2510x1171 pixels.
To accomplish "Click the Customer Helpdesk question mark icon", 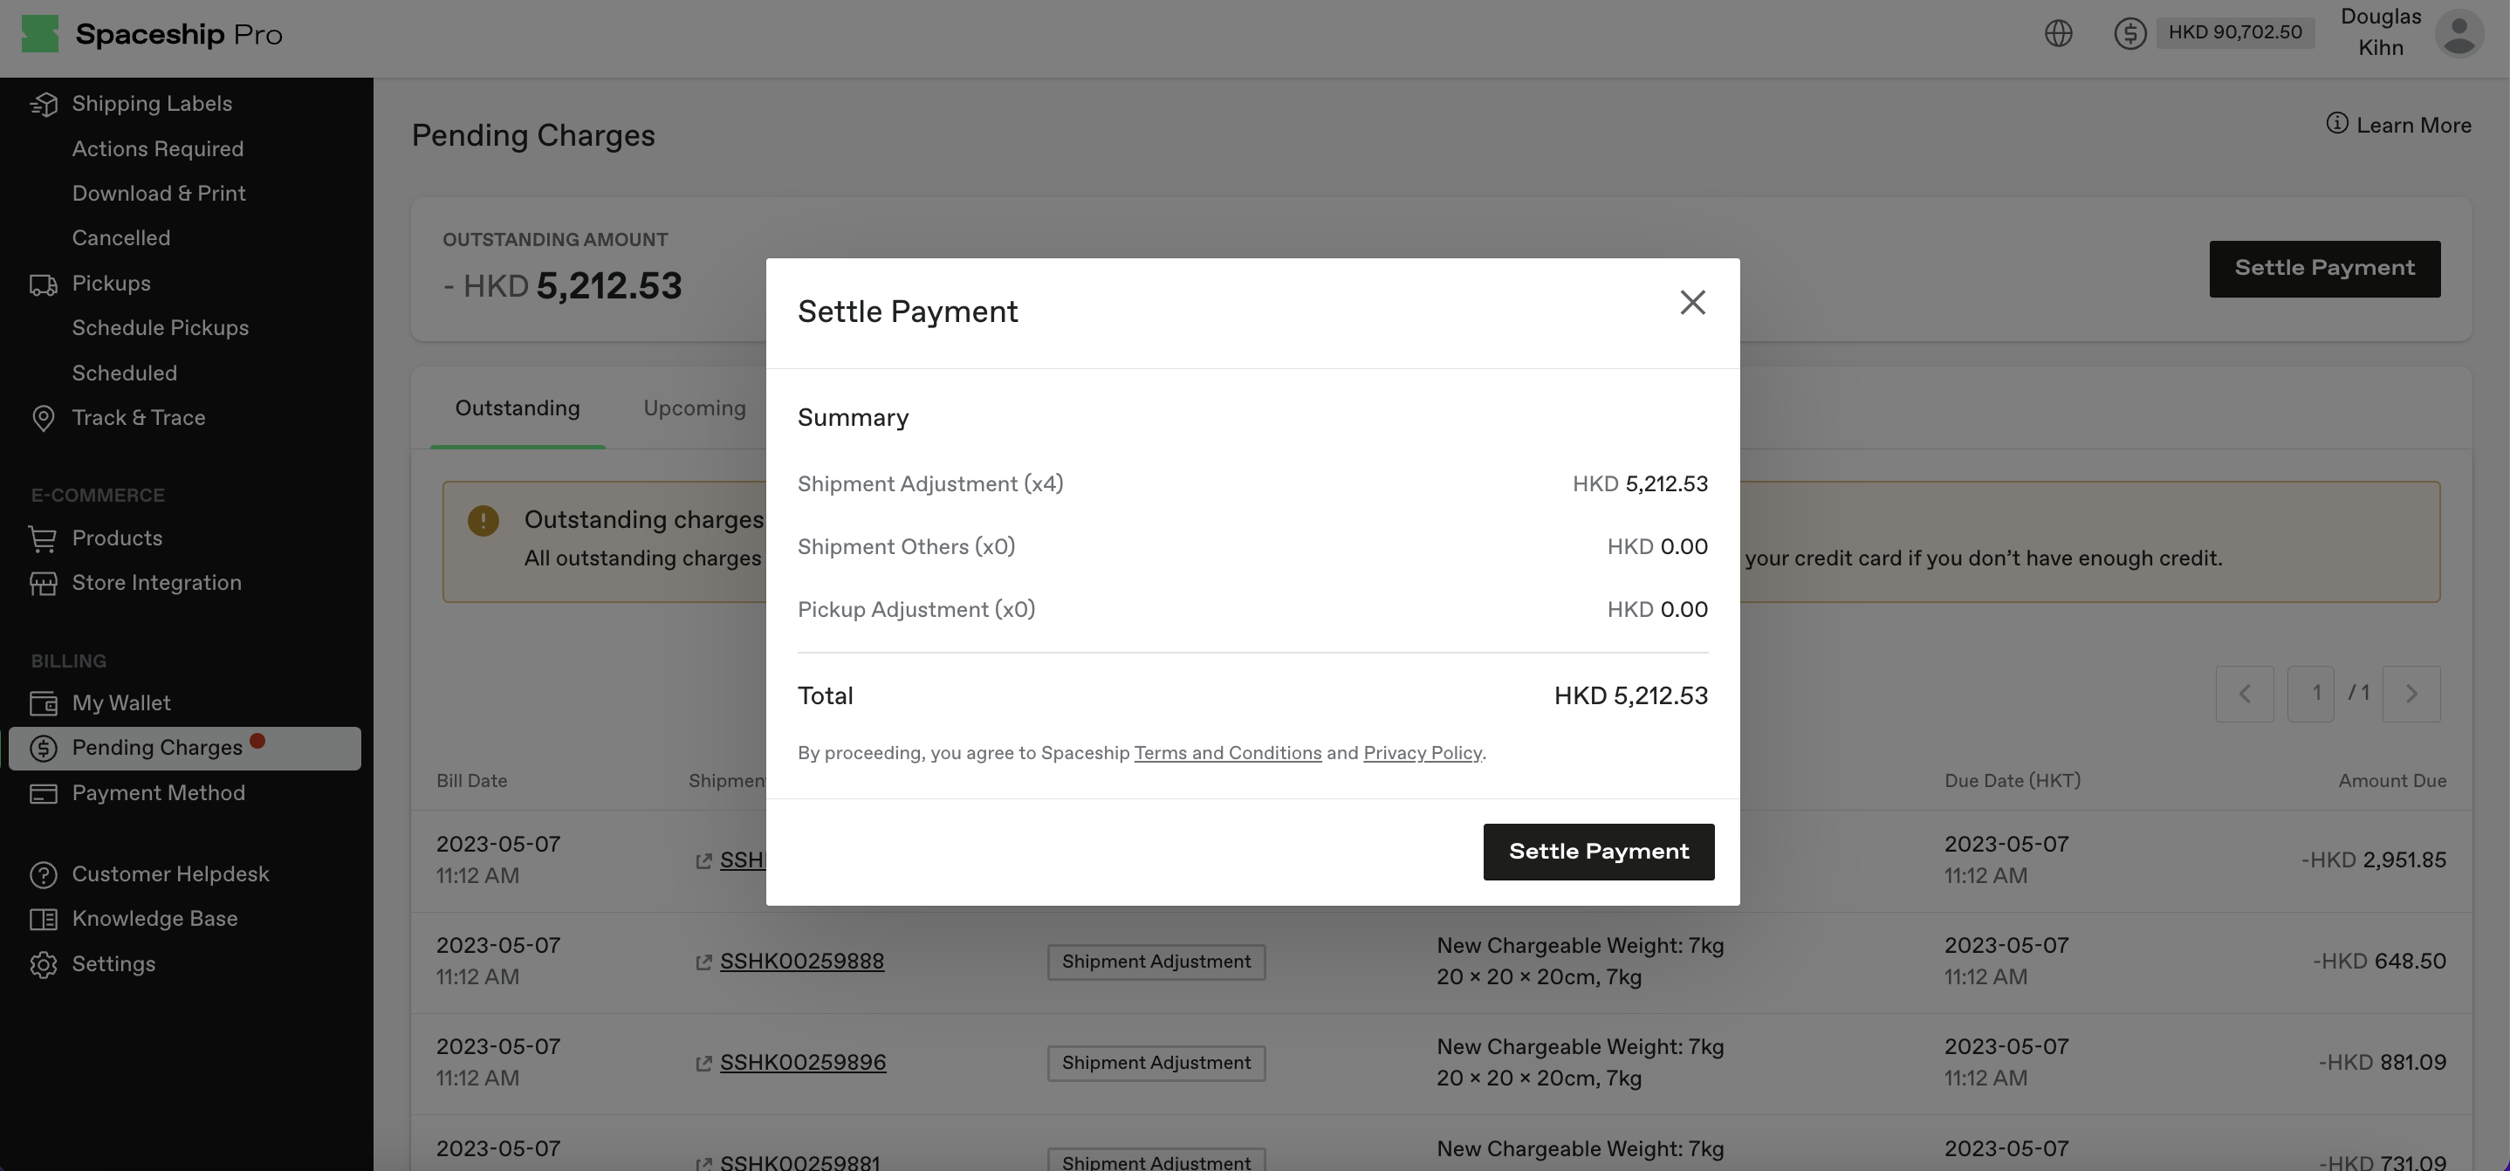I will pyautogui.click(x=44, y=873).
